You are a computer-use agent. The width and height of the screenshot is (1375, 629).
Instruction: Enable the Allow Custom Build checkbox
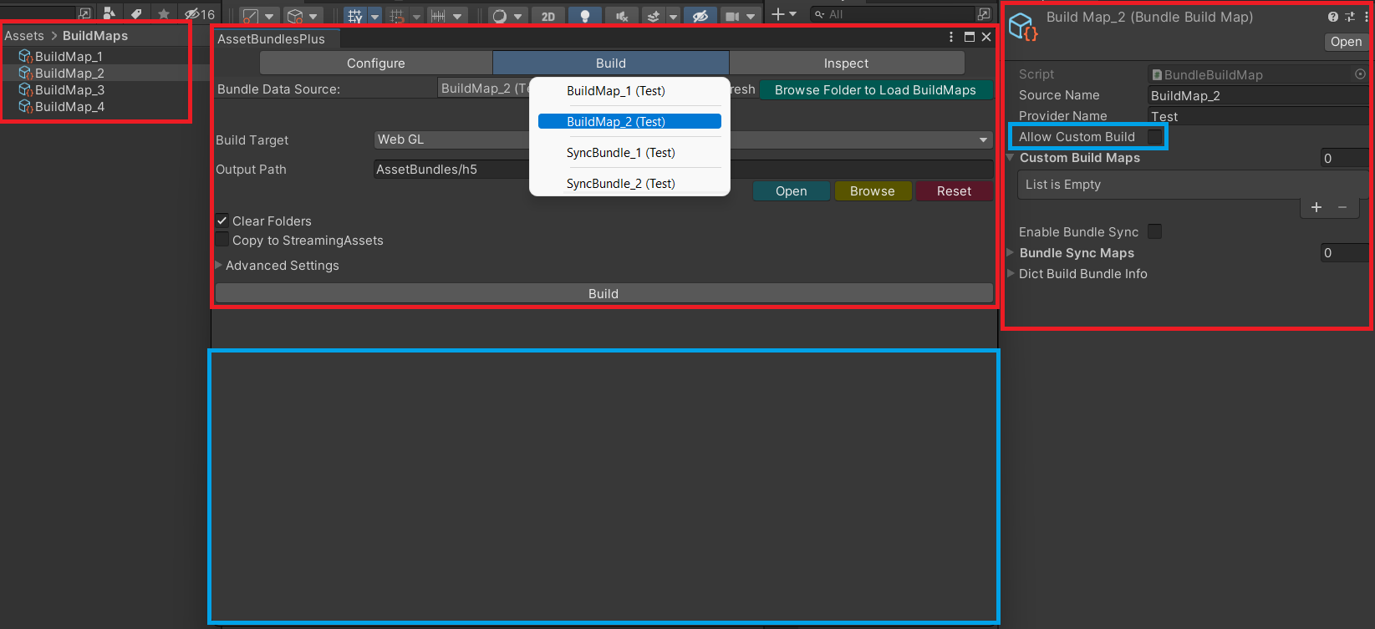pos(1155,136)
